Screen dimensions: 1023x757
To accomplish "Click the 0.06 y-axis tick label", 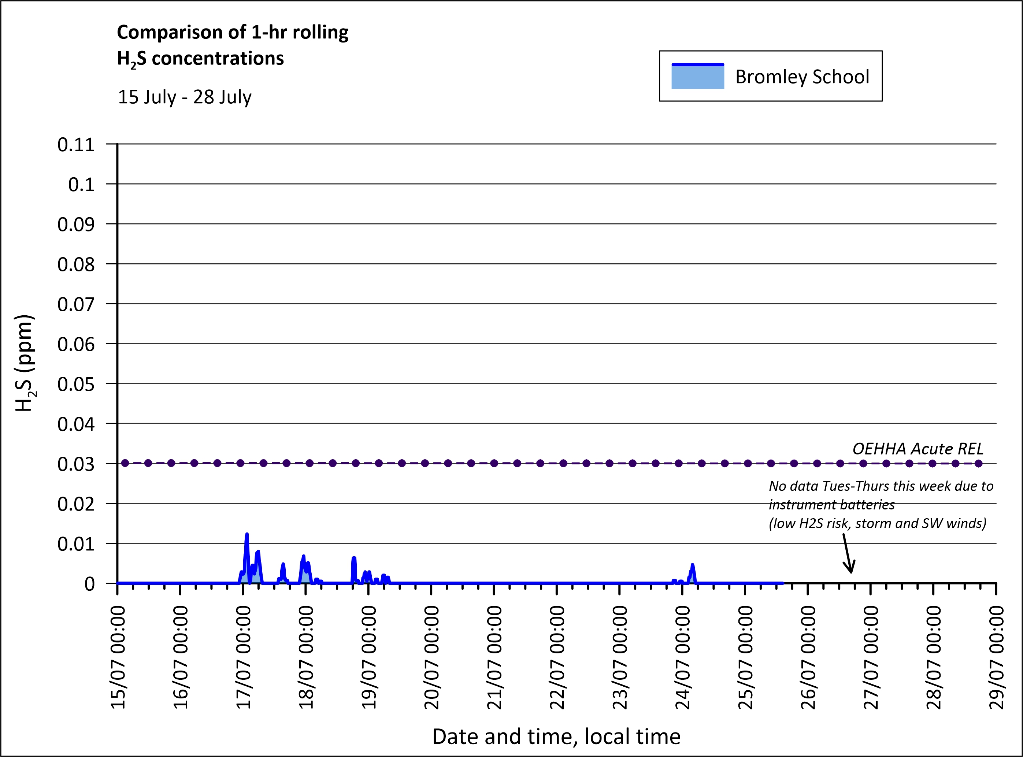I will 76,344.
